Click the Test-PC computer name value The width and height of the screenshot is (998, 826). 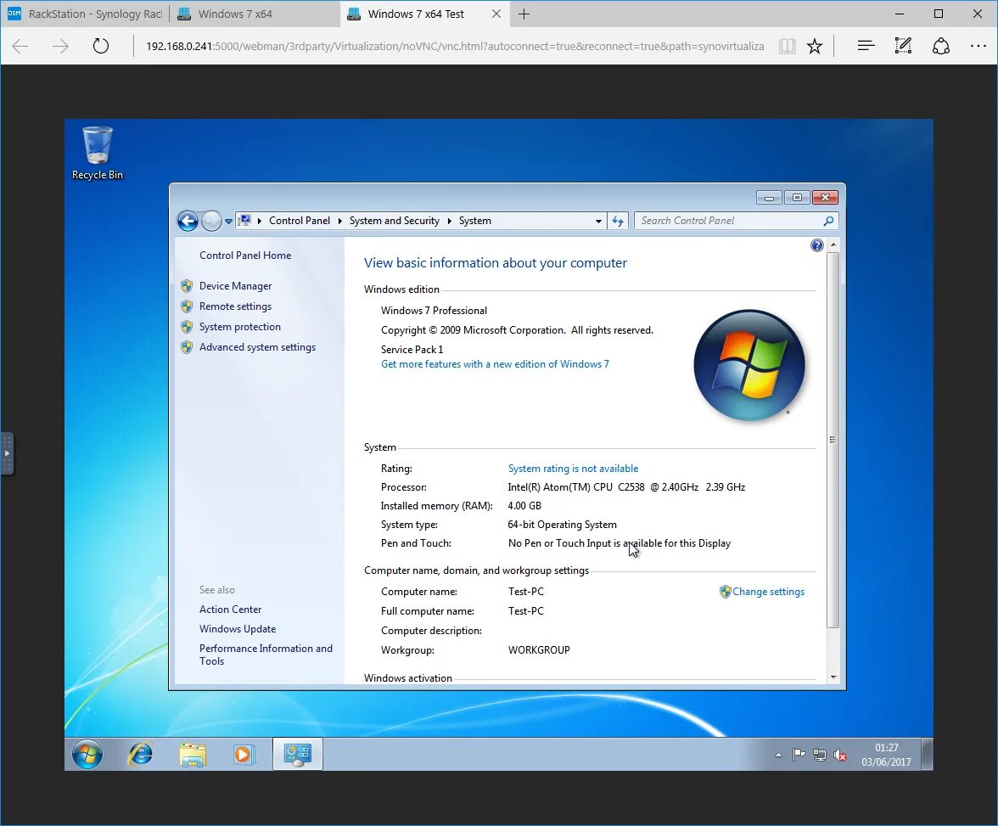(x=526, y=592)
